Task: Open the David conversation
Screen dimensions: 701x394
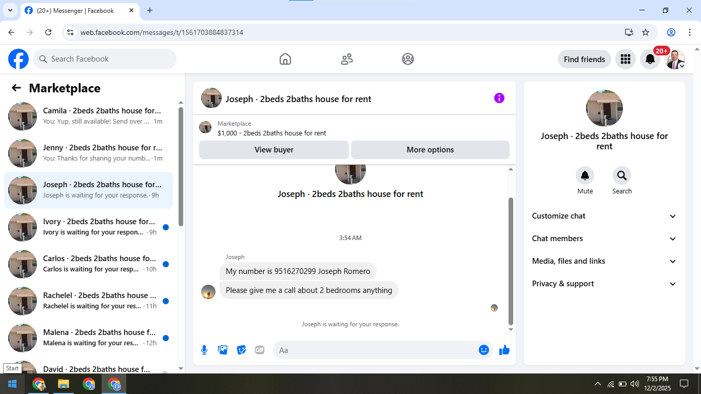Action: click(88, 366)
